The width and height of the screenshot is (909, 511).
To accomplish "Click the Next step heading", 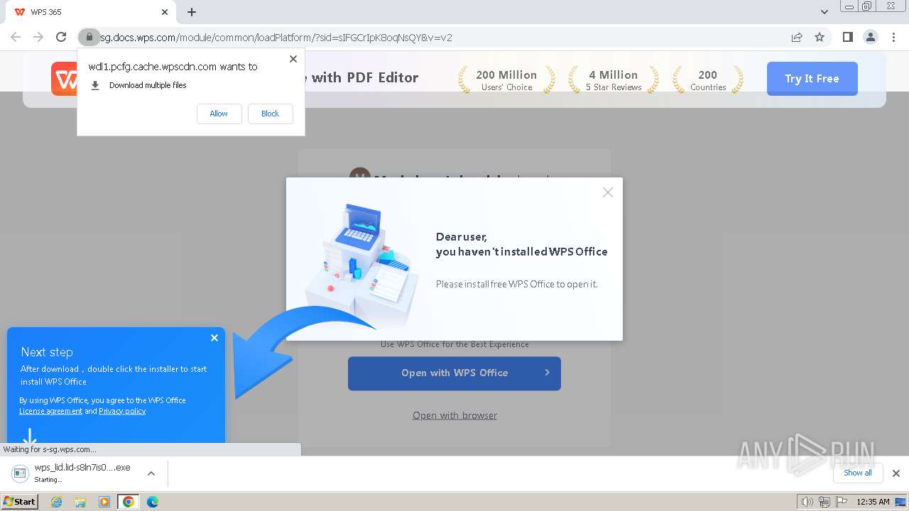I will coord(47,352).
